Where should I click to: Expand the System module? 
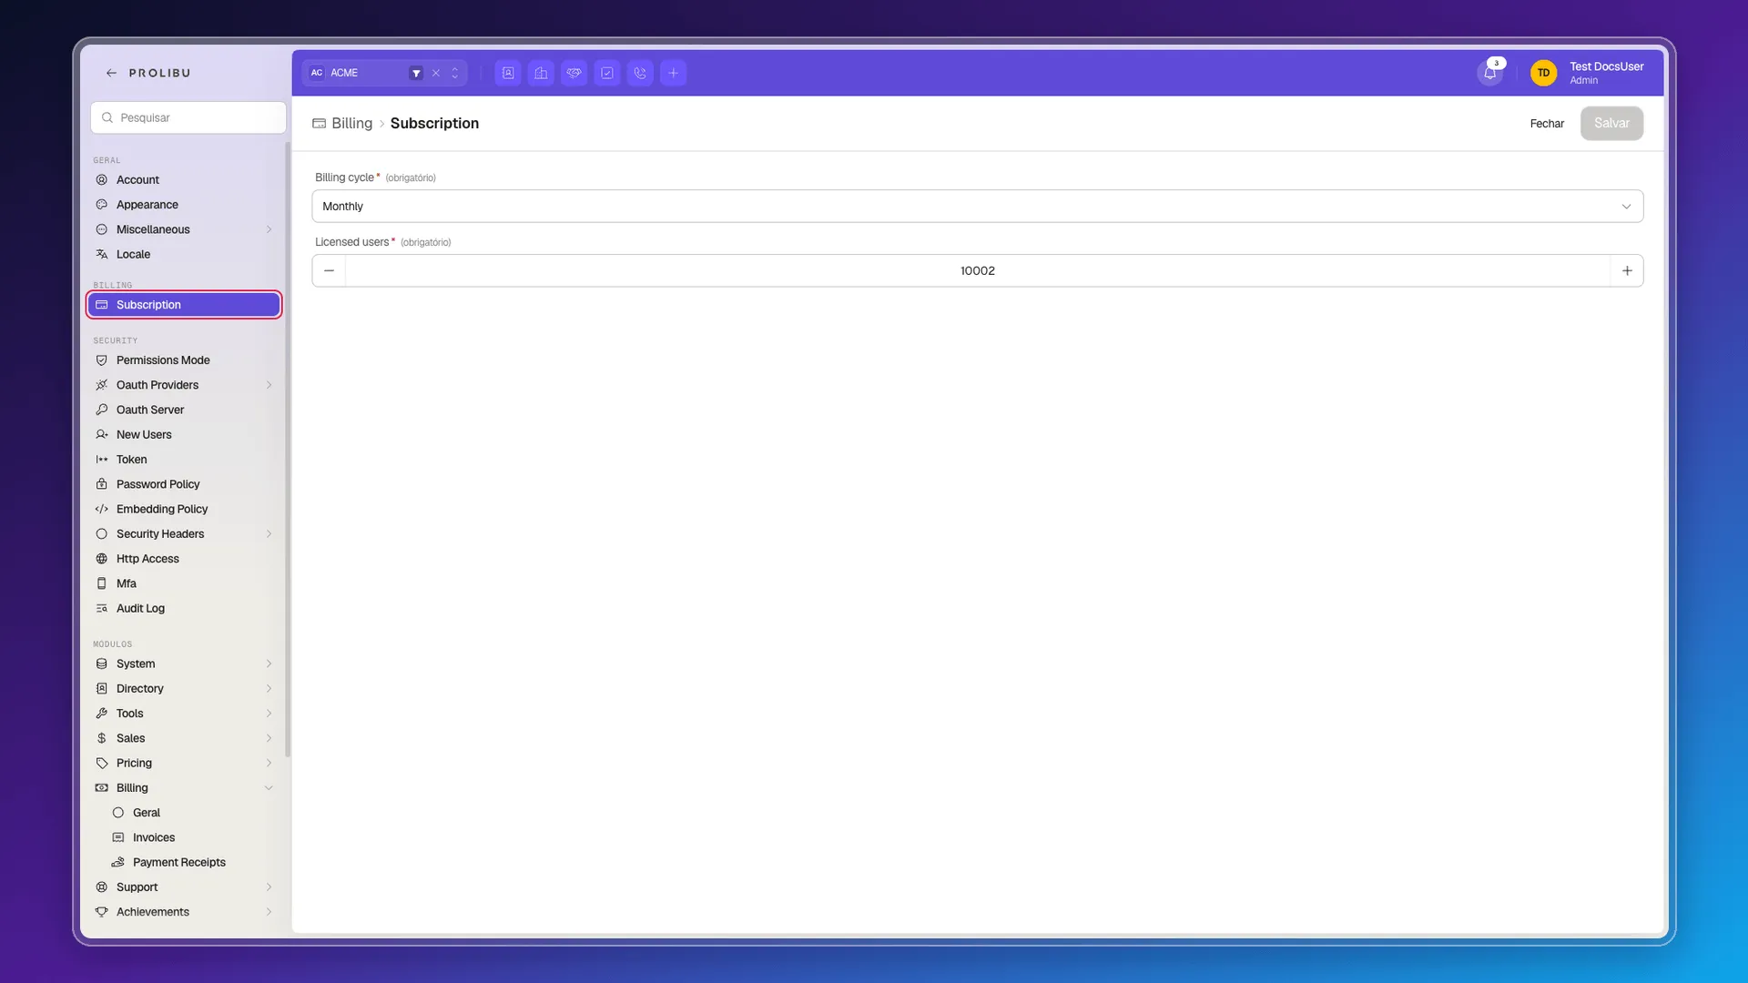184,664
